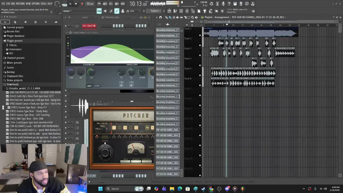Image resolution: width=343 pixels, height=193 pixels.
Task: Click the Pitcher MIDI button
Action: coord(125,161)
